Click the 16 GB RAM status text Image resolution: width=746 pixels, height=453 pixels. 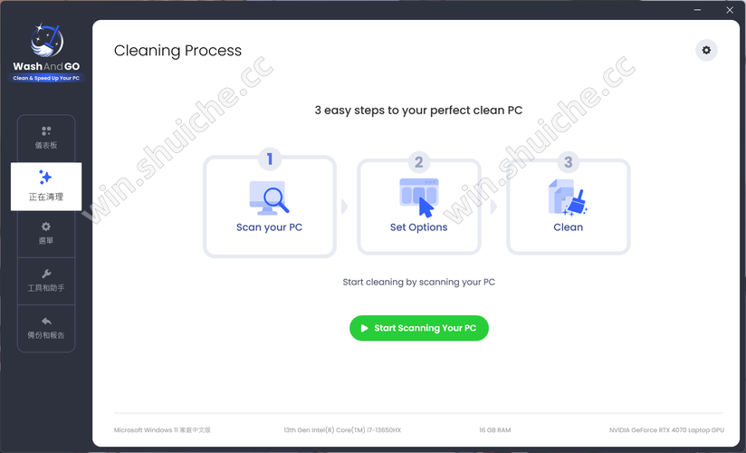click(x=495, y=430)
